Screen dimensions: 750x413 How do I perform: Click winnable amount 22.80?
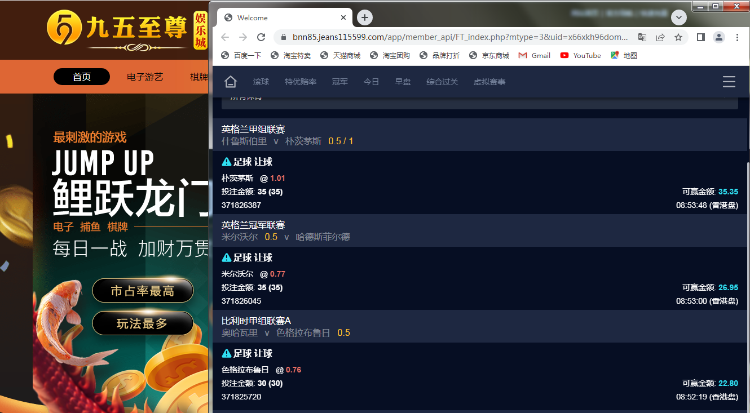728,383
